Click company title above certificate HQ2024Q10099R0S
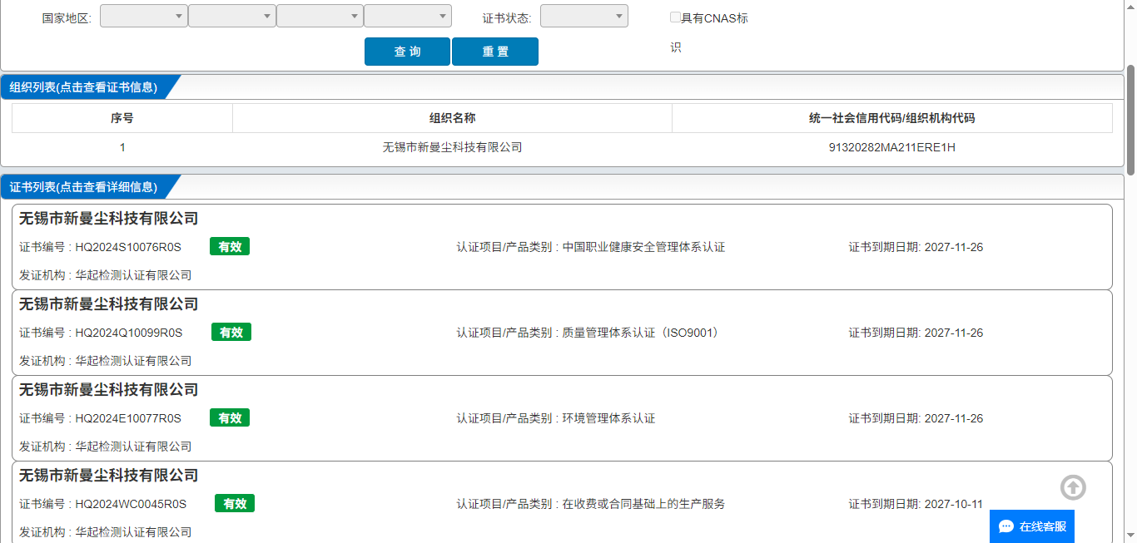 point(109,304)
